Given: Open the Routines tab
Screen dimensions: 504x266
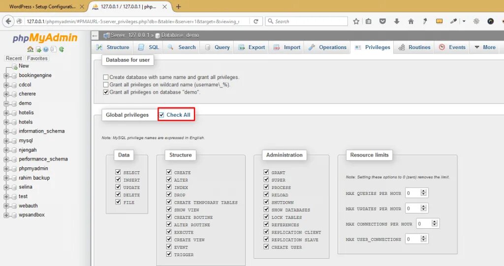Looking at the screenshot, I should [414, 47].
